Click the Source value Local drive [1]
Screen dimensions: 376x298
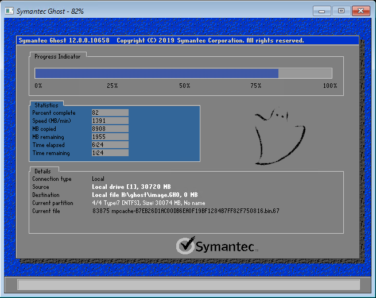point(131,187)
